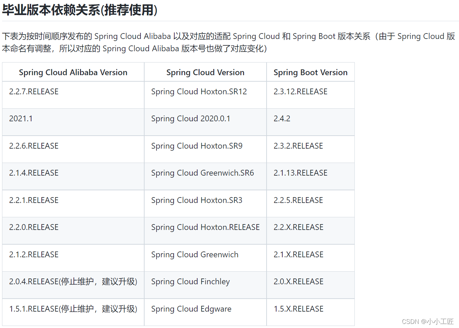Image resolution: width=459 pixels, height=328 pixels.
Task: Click the "2.2.X.RELEASE" cell
Action: (x=310, y=231)
